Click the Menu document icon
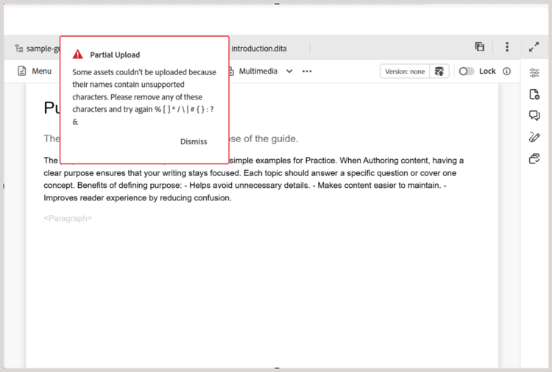 click(x=22, y=71)
